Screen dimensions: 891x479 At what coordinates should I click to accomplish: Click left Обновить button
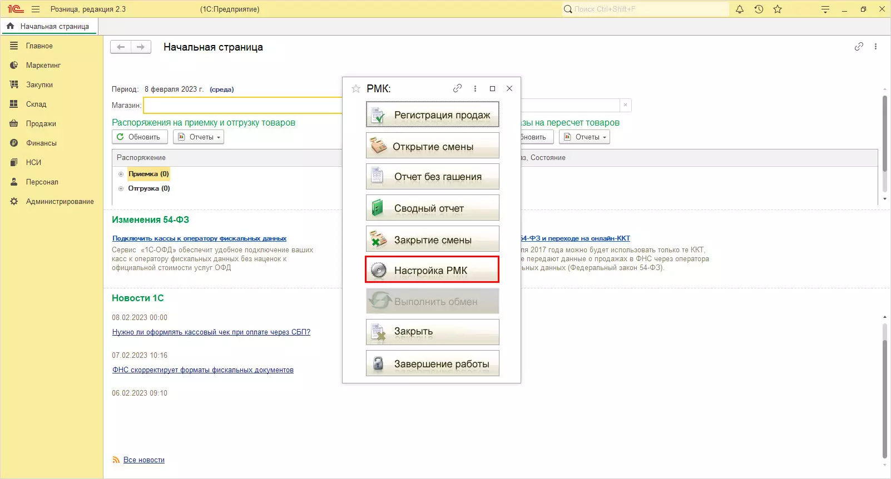[140, 137]
